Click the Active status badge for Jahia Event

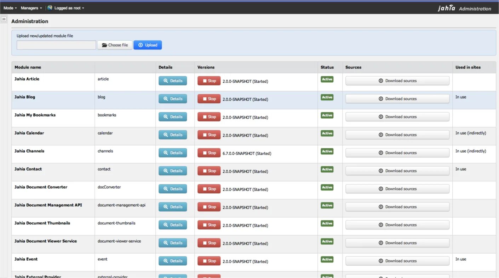(327, 259)
